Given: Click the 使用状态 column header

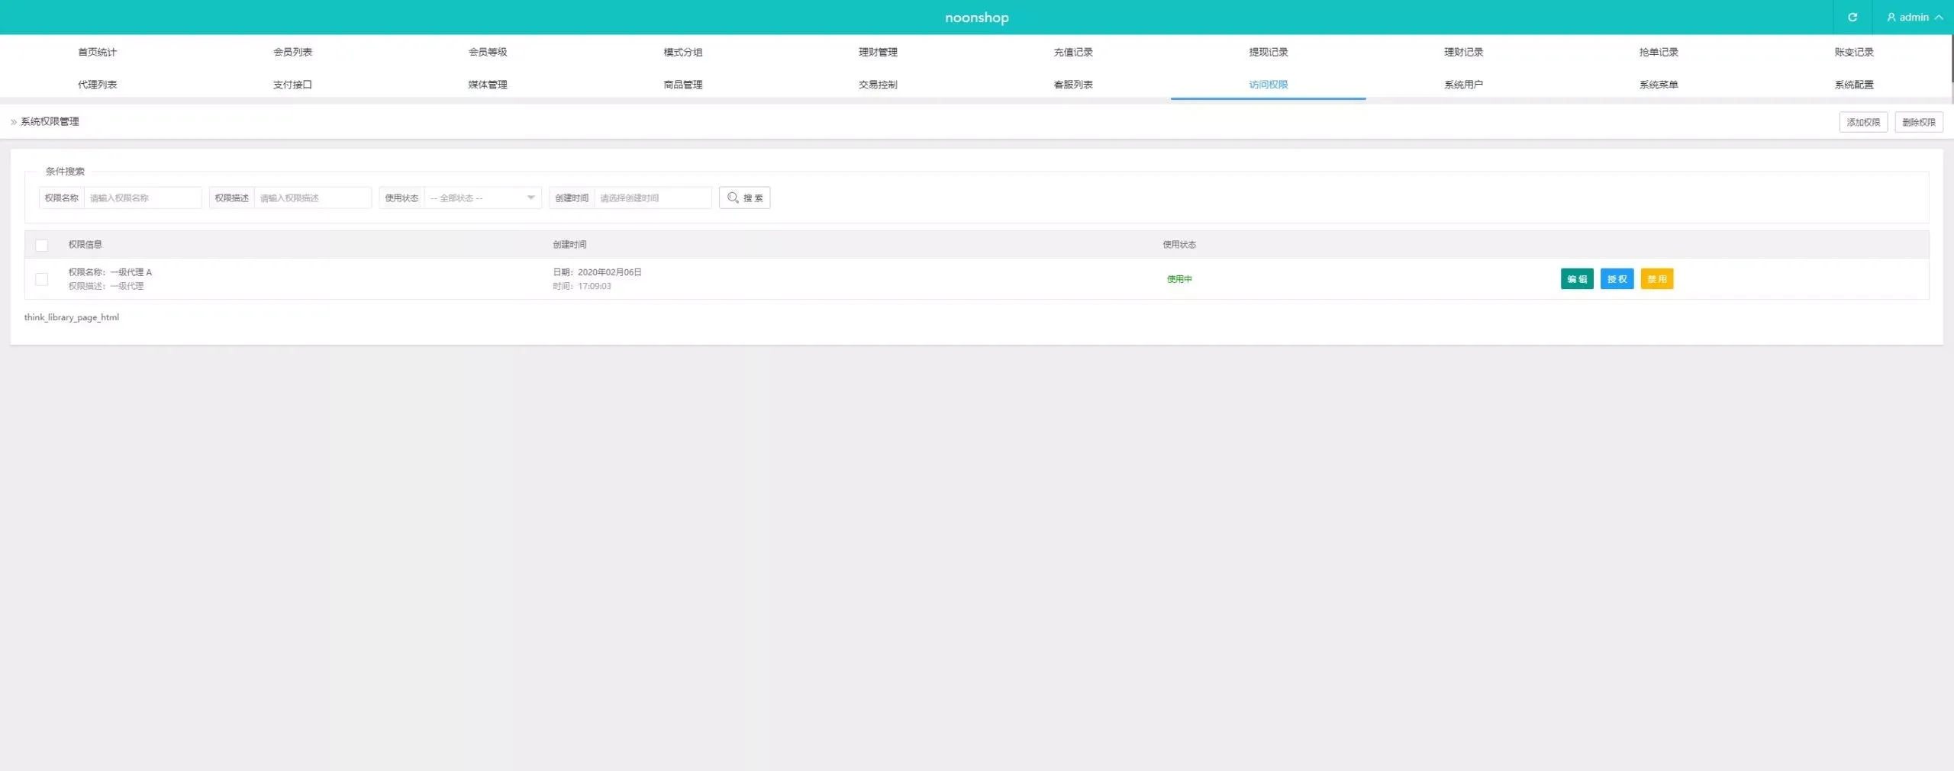Looking at the screenshot, I should [1179, 245].
